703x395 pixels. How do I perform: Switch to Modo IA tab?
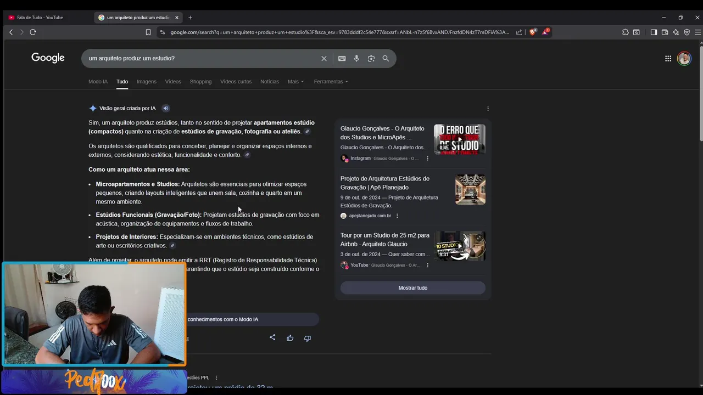tap(98, 82)
